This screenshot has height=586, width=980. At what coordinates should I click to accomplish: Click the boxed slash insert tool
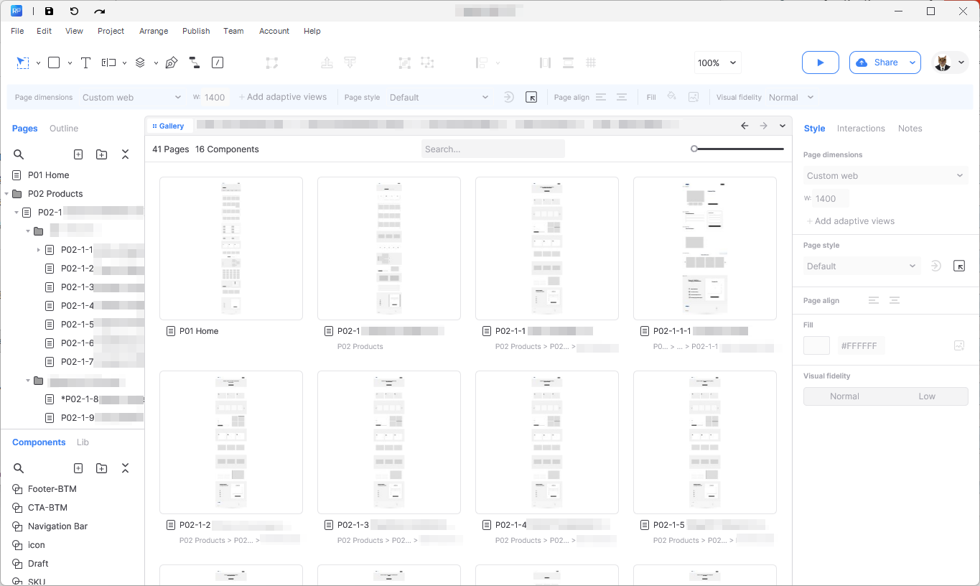[x=218, y=63]
